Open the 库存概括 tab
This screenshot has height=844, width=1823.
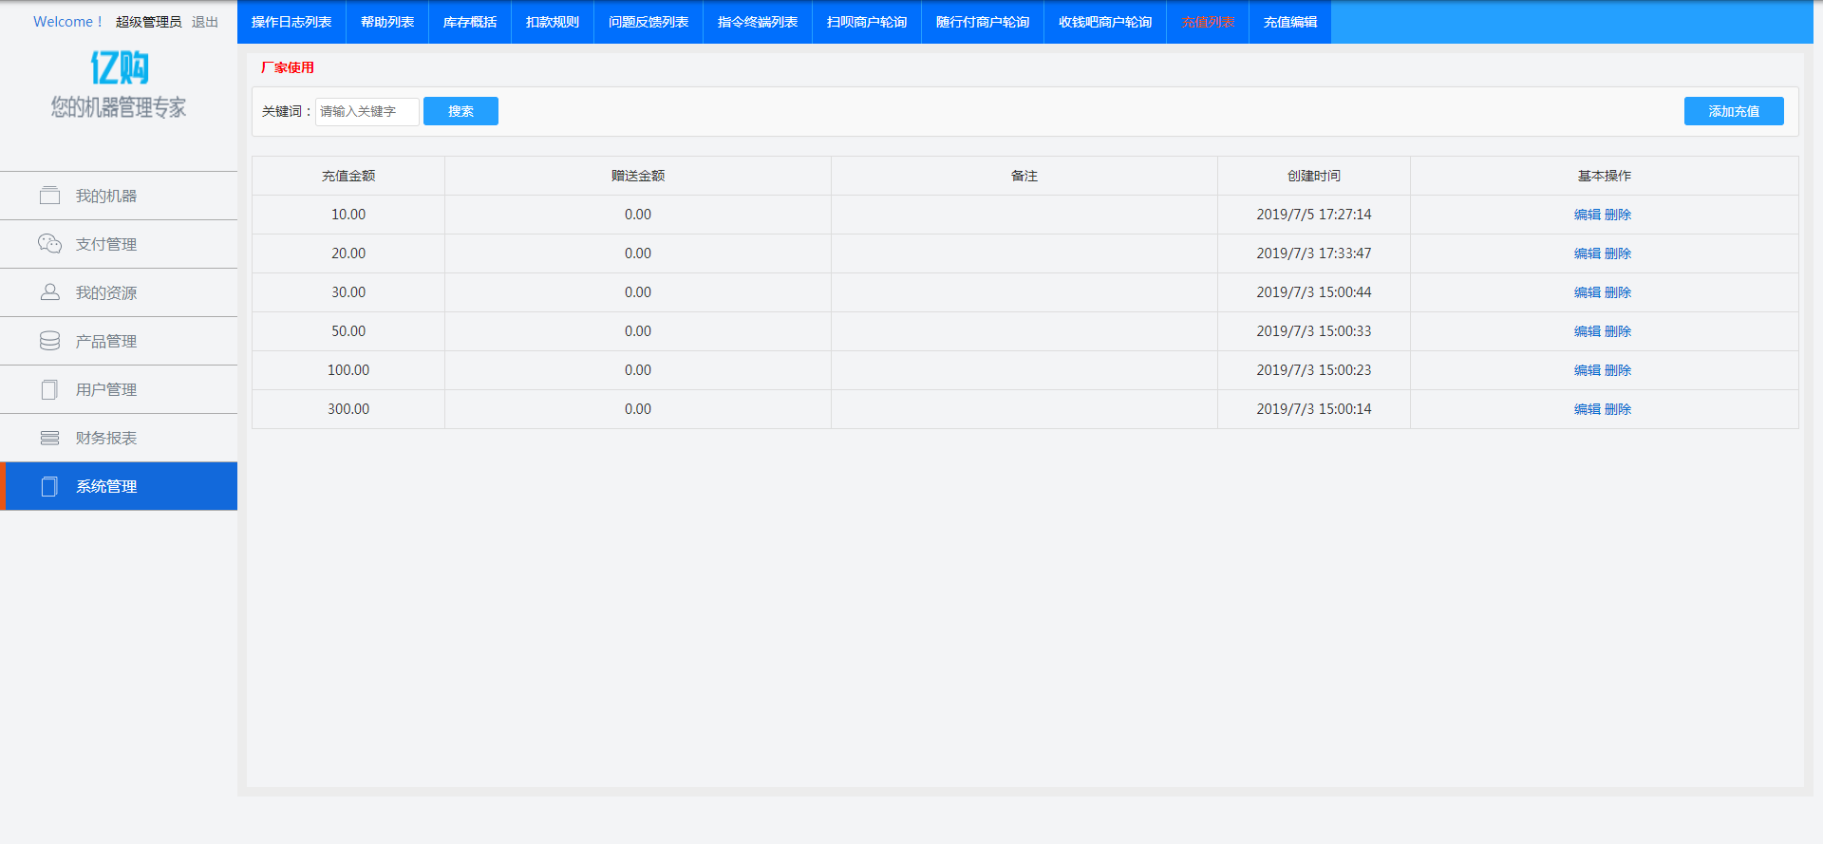pos(470,22)
